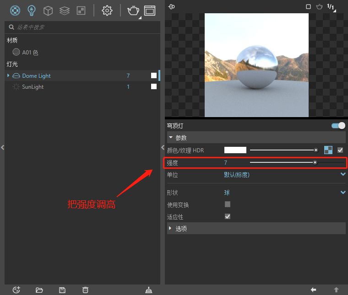
Task: Click the SunLight white color swatch
Action: pos(154,86)
